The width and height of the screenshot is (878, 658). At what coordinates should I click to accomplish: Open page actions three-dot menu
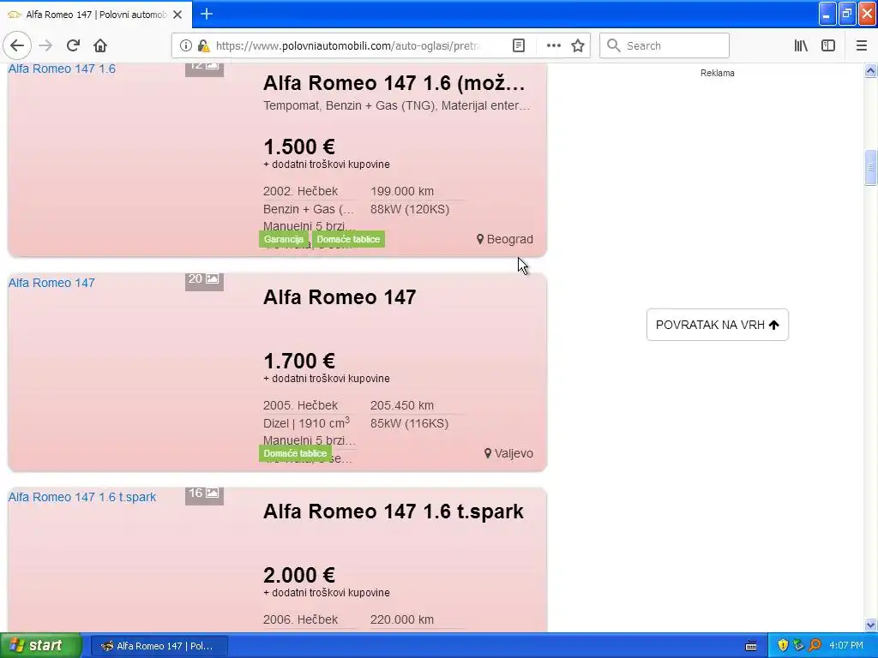(553, 45)
